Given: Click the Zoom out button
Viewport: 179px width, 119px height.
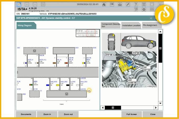Looking at the screenshot, I should click(68, 114).
